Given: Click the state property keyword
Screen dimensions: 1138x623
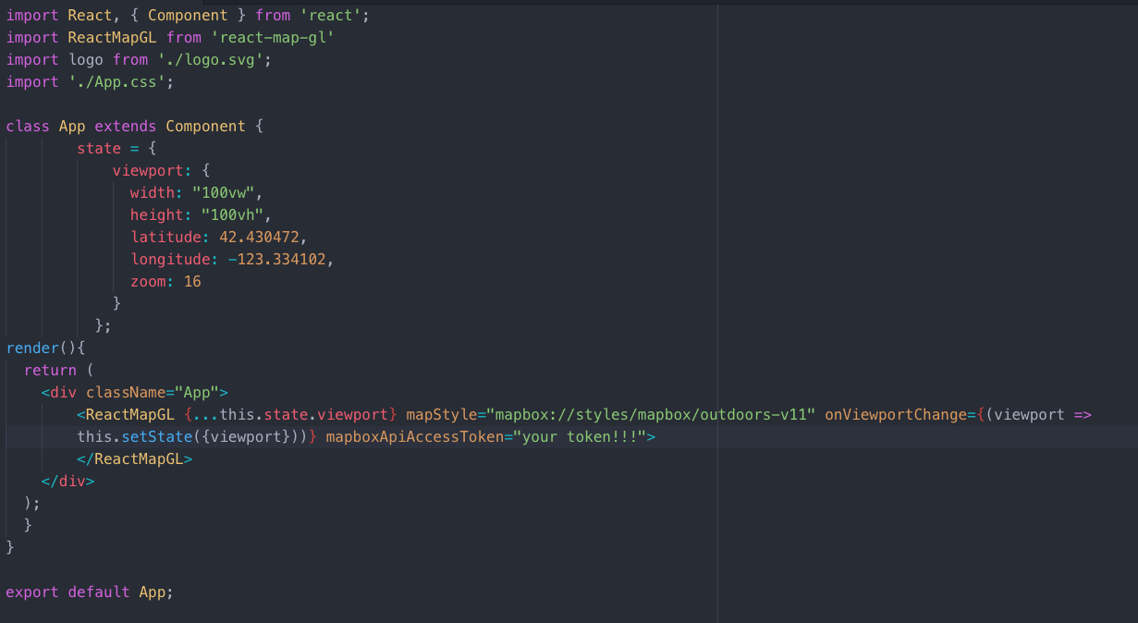Looking at the screenshot, I should (x=99, y=148).
